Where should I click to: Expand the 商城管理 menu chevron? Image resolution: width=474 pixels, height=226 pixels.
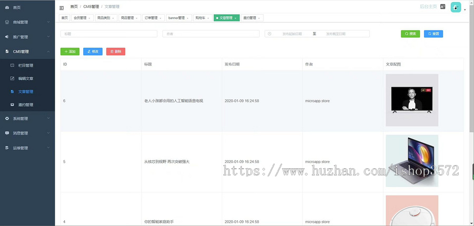click(48, 22)
